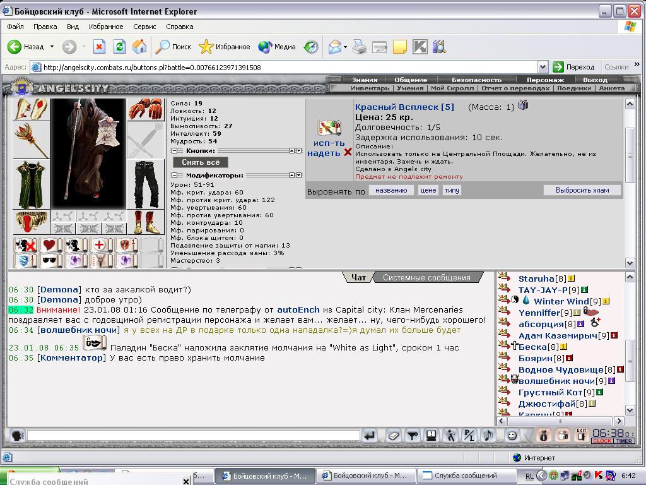Screen dimensions: 646x485
Task: Open the Файл menu
Action: [x=15, y=27]
